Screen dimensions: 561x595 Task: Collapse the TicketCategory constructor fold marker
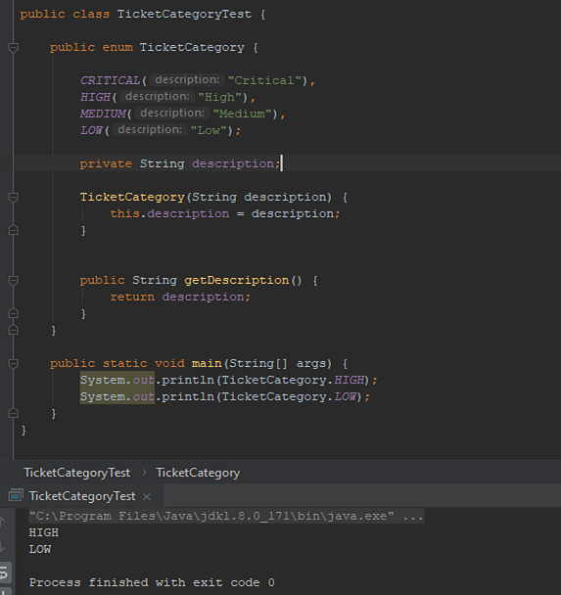[x=14, y=198]
